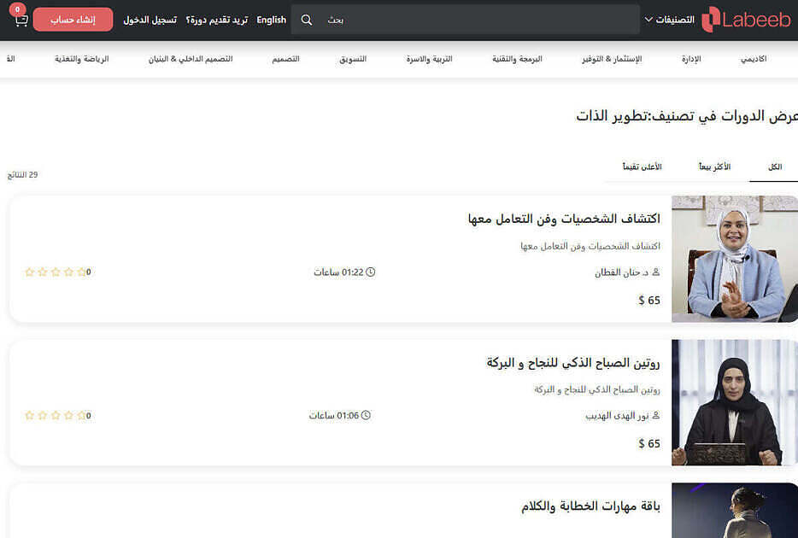Open the shopping cart icon

(21, 20)
